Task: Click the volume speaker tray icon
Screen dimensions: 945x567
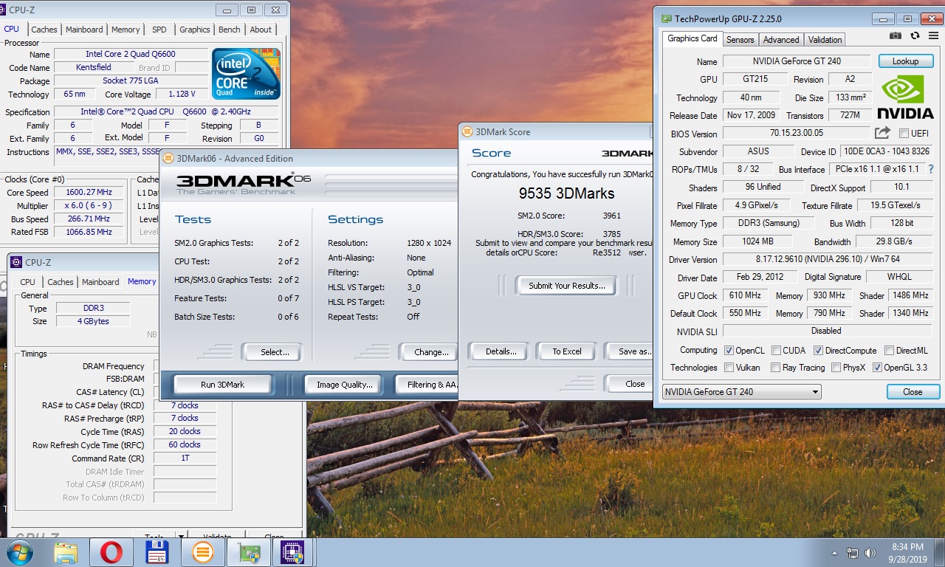Action: tap(871, 552)
